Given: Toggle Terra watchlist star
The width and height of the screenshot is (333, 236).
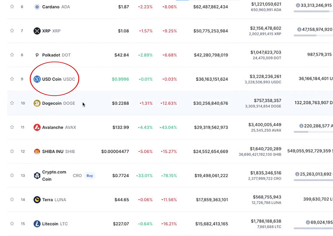Looking at the screenshot, I should coord(12,199).
